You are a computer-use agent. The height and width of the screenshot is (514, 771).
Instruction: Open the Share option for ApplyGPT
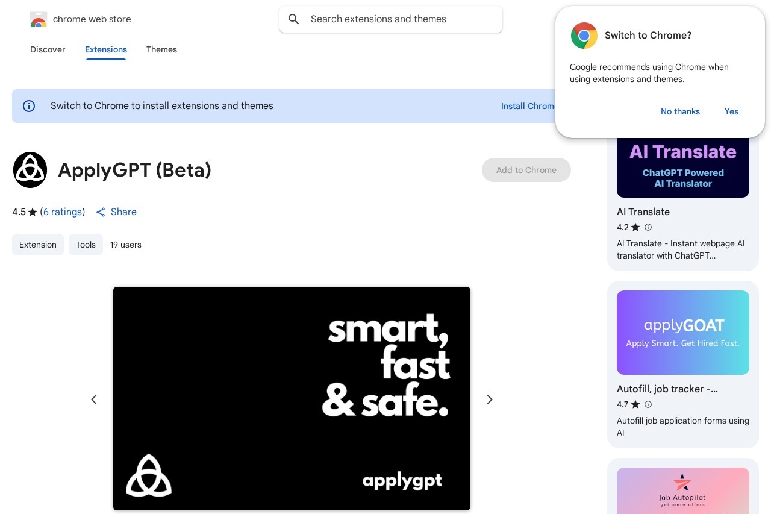(x=116, y=212)
